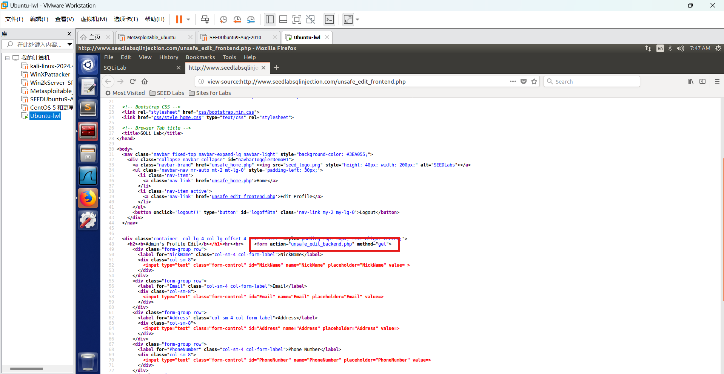Reload the current page
This screenshot has width=724, height=374.
(132, 81)
